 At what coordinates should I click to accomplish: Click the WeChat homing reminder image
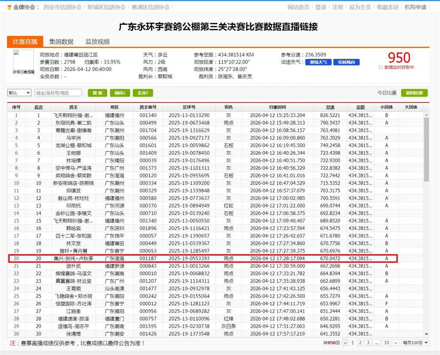click(23, 63)
